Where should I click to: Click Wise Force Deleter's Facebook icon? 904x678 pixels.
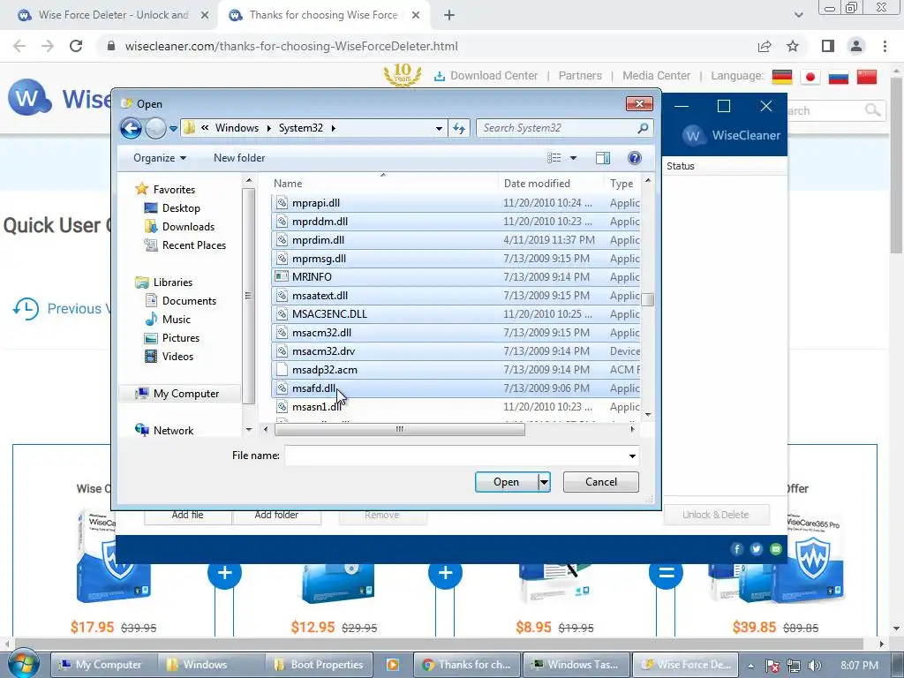(x=737, y=549)
